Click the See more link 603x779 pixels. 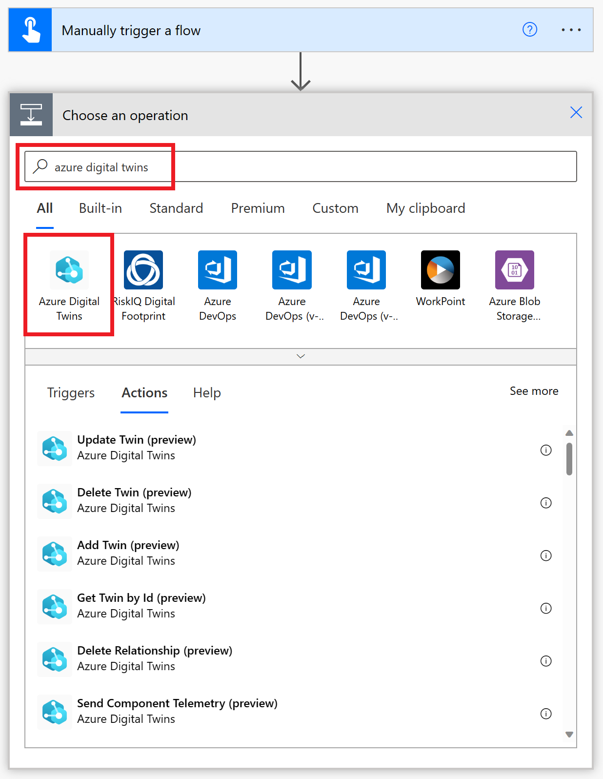pos(534,391)
